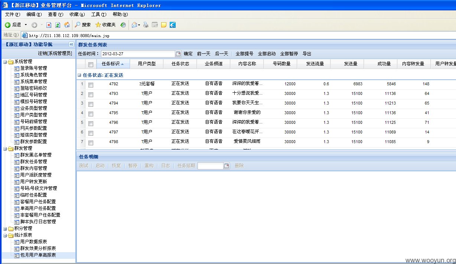This screenshot has height=264, width=456.
Task: Tick the select-all checkbox in table header
Action: [x=91, y=65]
